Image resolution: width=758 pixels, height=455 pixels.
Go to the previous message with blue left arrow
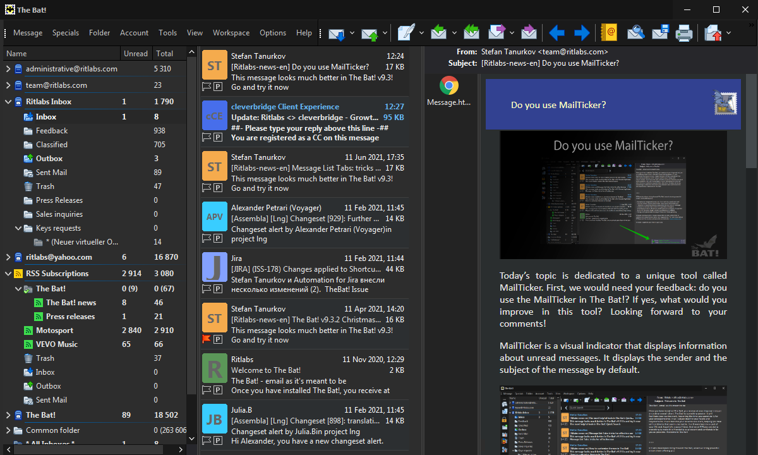coord(556,33)
